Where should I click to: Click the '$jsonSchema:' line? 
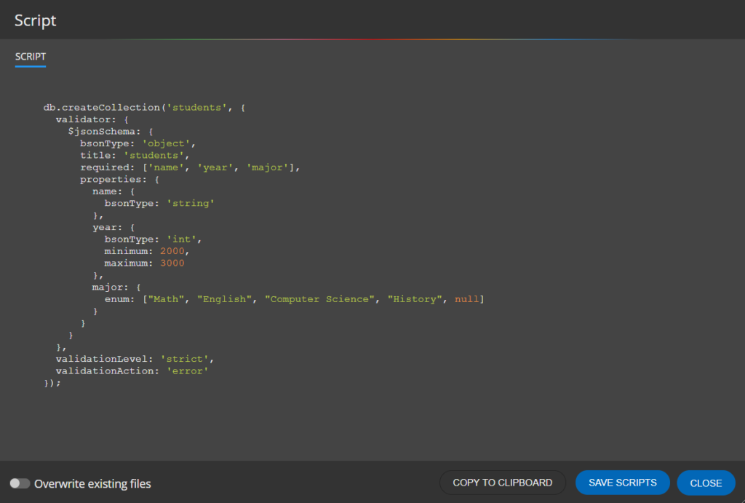click(111, 132)
